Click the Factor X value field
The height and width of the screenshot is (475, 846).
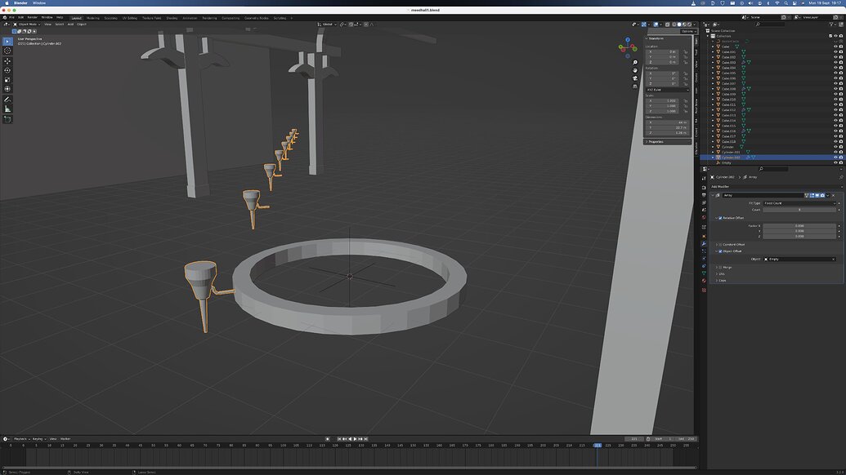pyautogui.click(x=799, y=225)
